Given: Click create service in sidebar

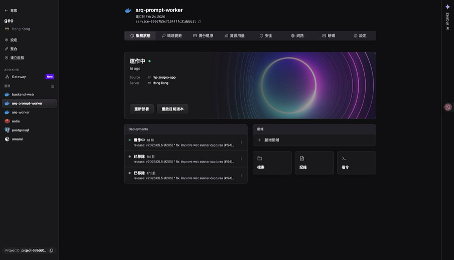Looking at the screenshot, I should pos(14,58).
